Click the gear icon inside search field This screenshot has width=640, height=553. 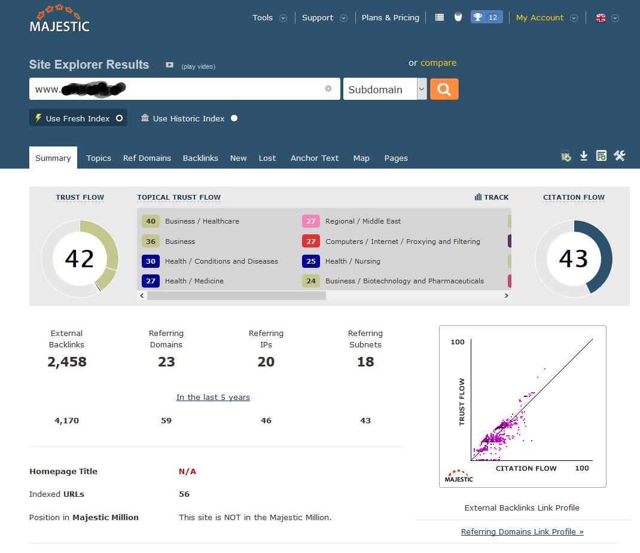click(328, 88)
